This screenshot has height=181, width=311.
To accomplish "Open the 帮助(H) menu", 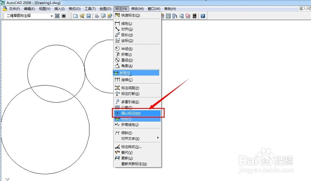I will (170, 9).
